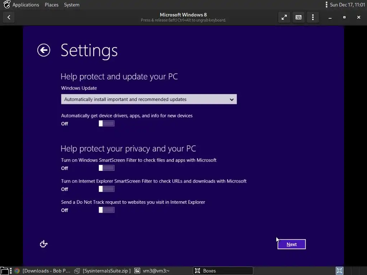
Task: Click the Next button
Action: pyautogui.click(x=291, y=244)
